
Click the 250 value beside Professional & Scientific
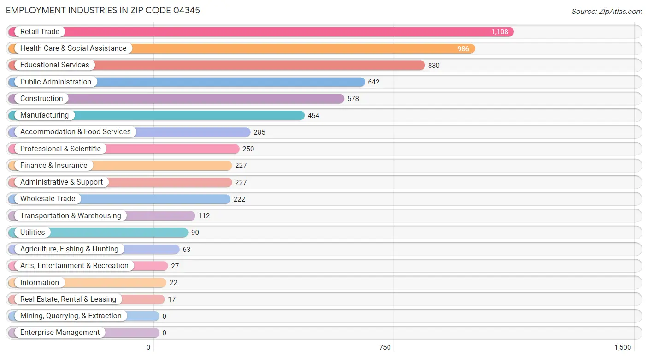pos(248,149)
